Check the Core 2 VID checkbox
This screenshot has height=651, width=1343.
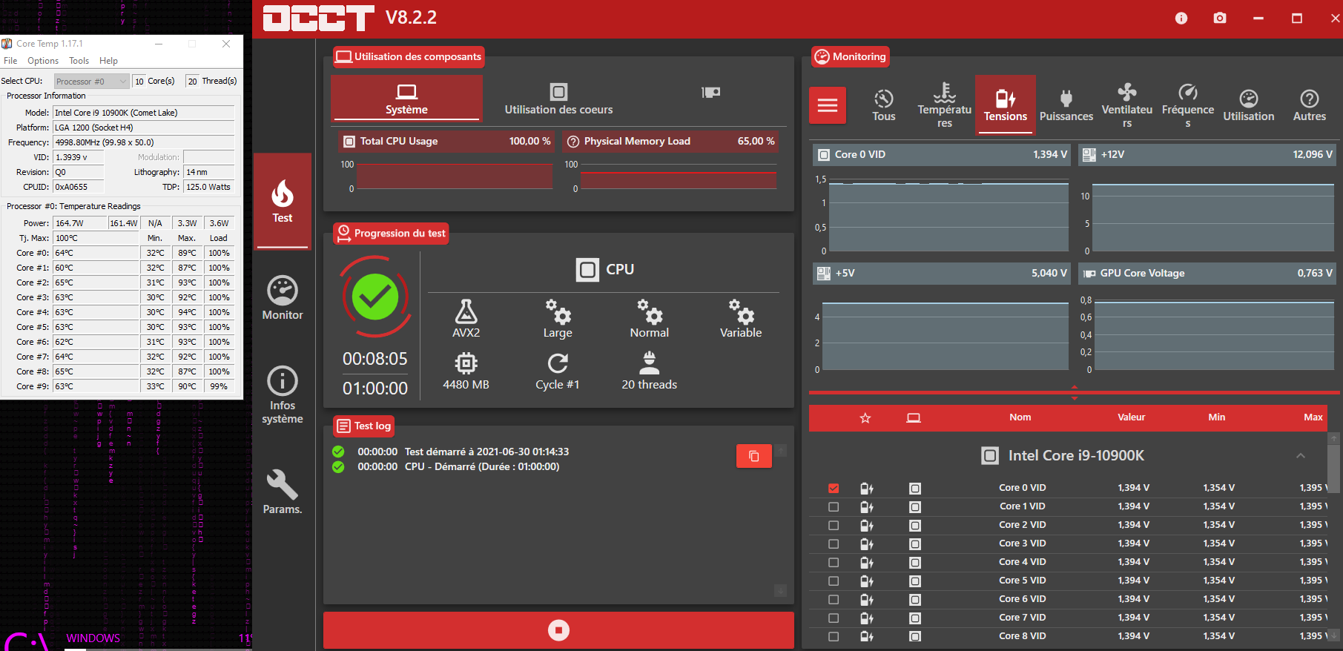pyautogui.click(x=834, y=525)
